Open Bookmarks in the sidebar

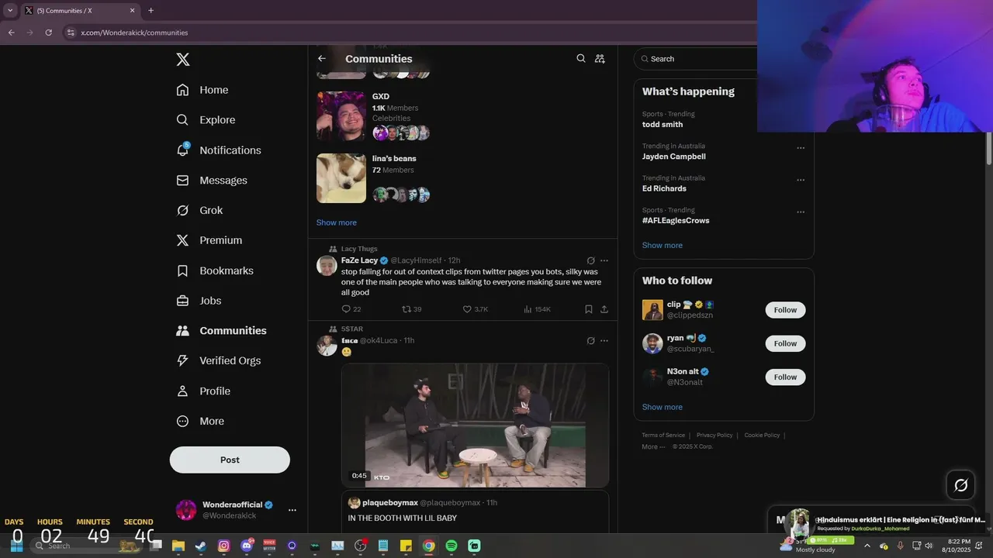click(215, 270)
